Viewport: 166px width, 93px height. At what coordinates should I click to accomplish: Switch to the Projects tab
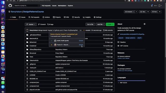[x=57, y=17]
